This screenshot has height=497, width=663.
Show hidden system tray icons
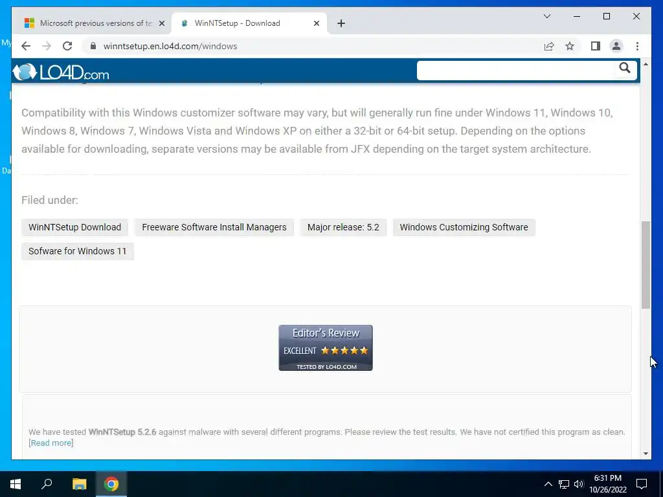pos(548,484)
